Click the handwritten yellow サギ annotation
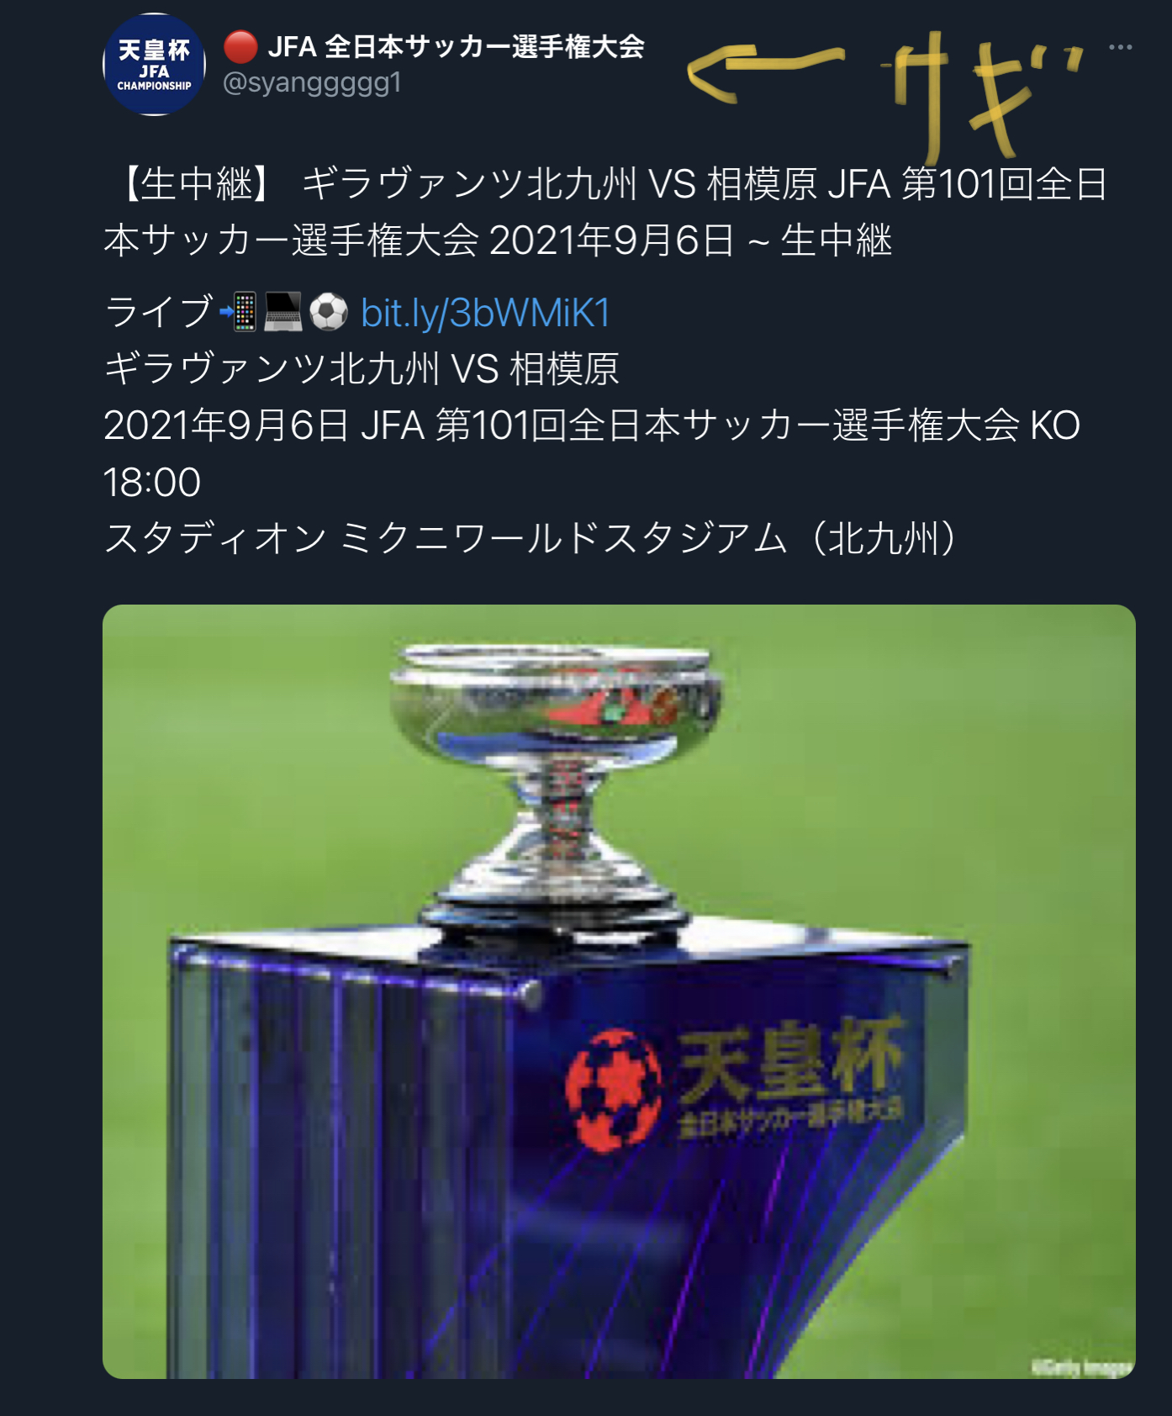 [x=982, y=94]
